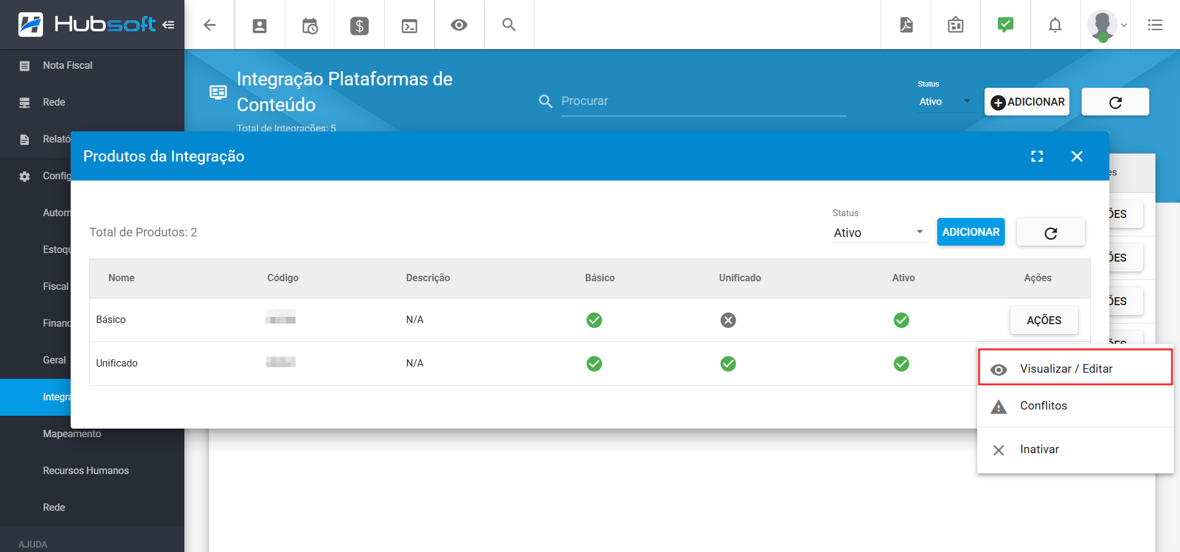Click Básico row gray X in Unificado column

(x=728, y=321)
